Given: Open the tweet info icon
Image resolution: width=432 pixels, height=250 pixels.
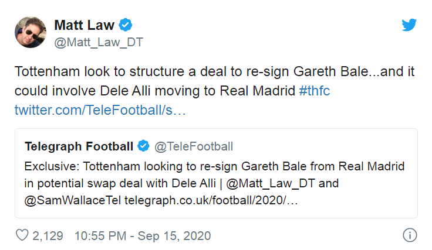Looking at the screenshot, I should point(410,236).
